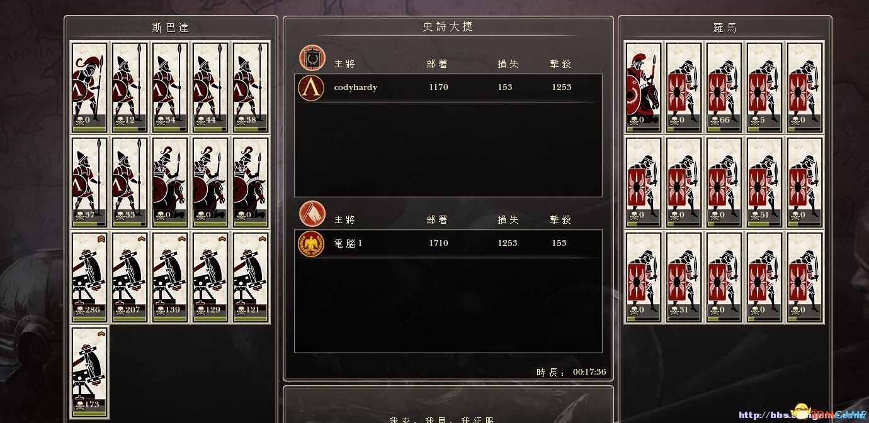The width and height of the screenshot is (869, 423).
Task: Click the 擊殺 column header in top table
Action: click(x=560, y=63)
